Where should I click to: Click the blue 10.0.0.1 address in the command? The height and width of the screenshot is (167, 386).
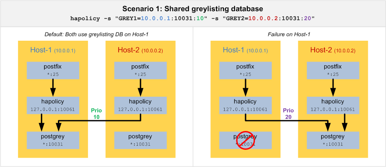pyautogui.click(x=156, y=19)
